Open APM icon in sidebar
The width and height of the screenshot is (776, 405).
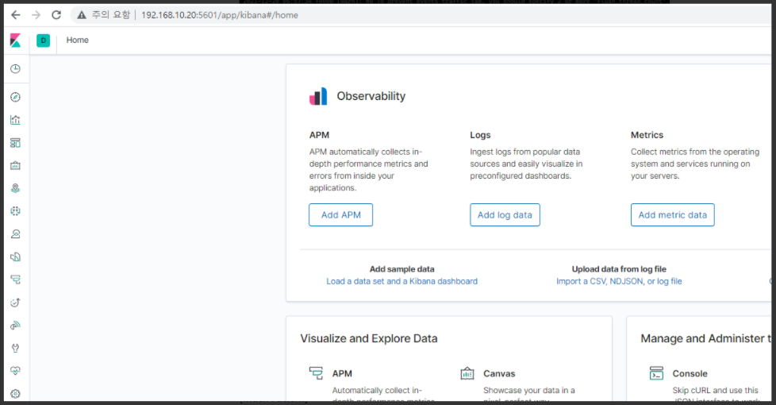pyautogui.click(x=15, y=280)
